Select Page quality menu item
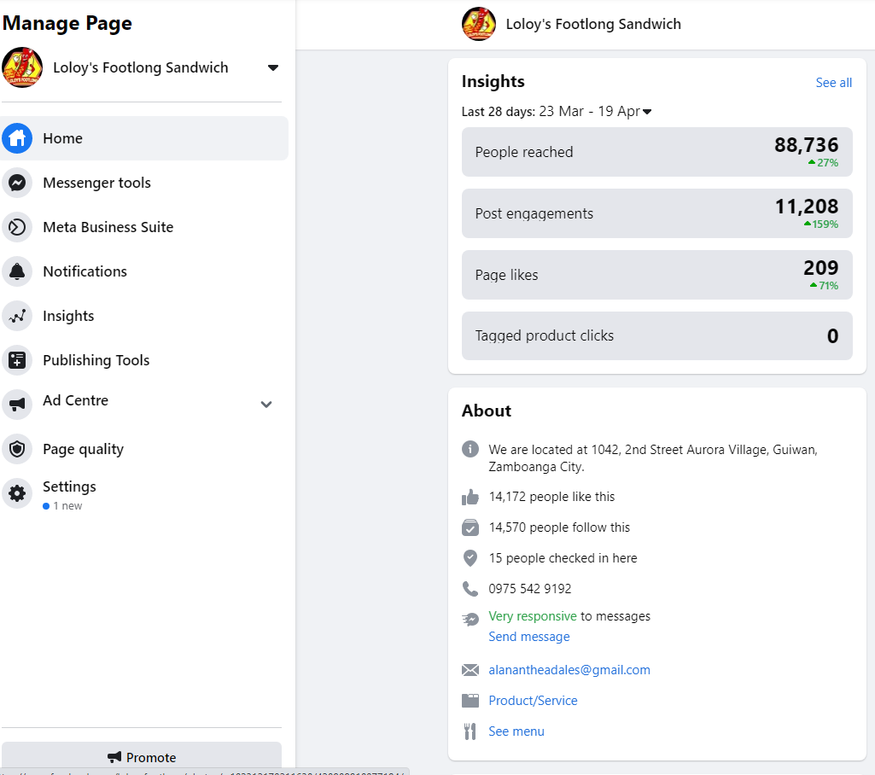Image resolution: width=875 pixels, height=775 pixels. [84, 449]
